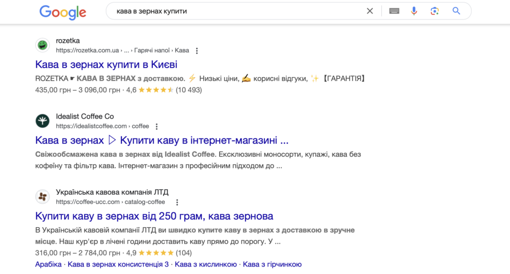
Task: Open the 'Кава з кислинкою' sitelink
Action: click(x=206, y=264)
